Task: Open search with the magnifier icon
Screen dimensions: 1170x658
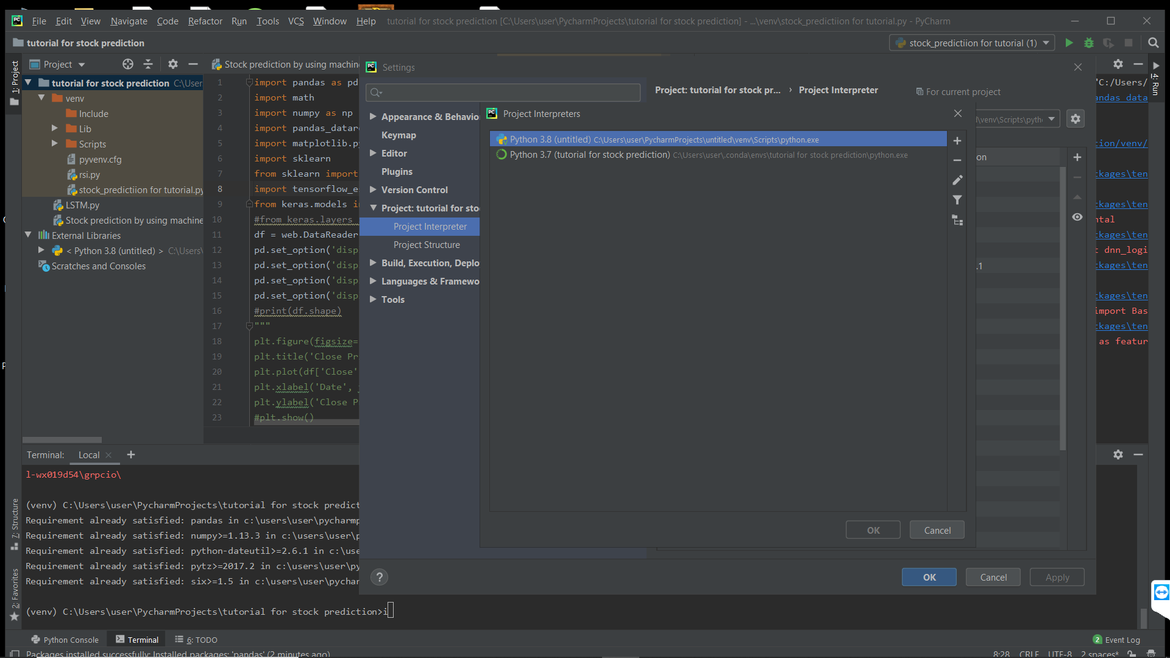Action: coord(1154,43)
